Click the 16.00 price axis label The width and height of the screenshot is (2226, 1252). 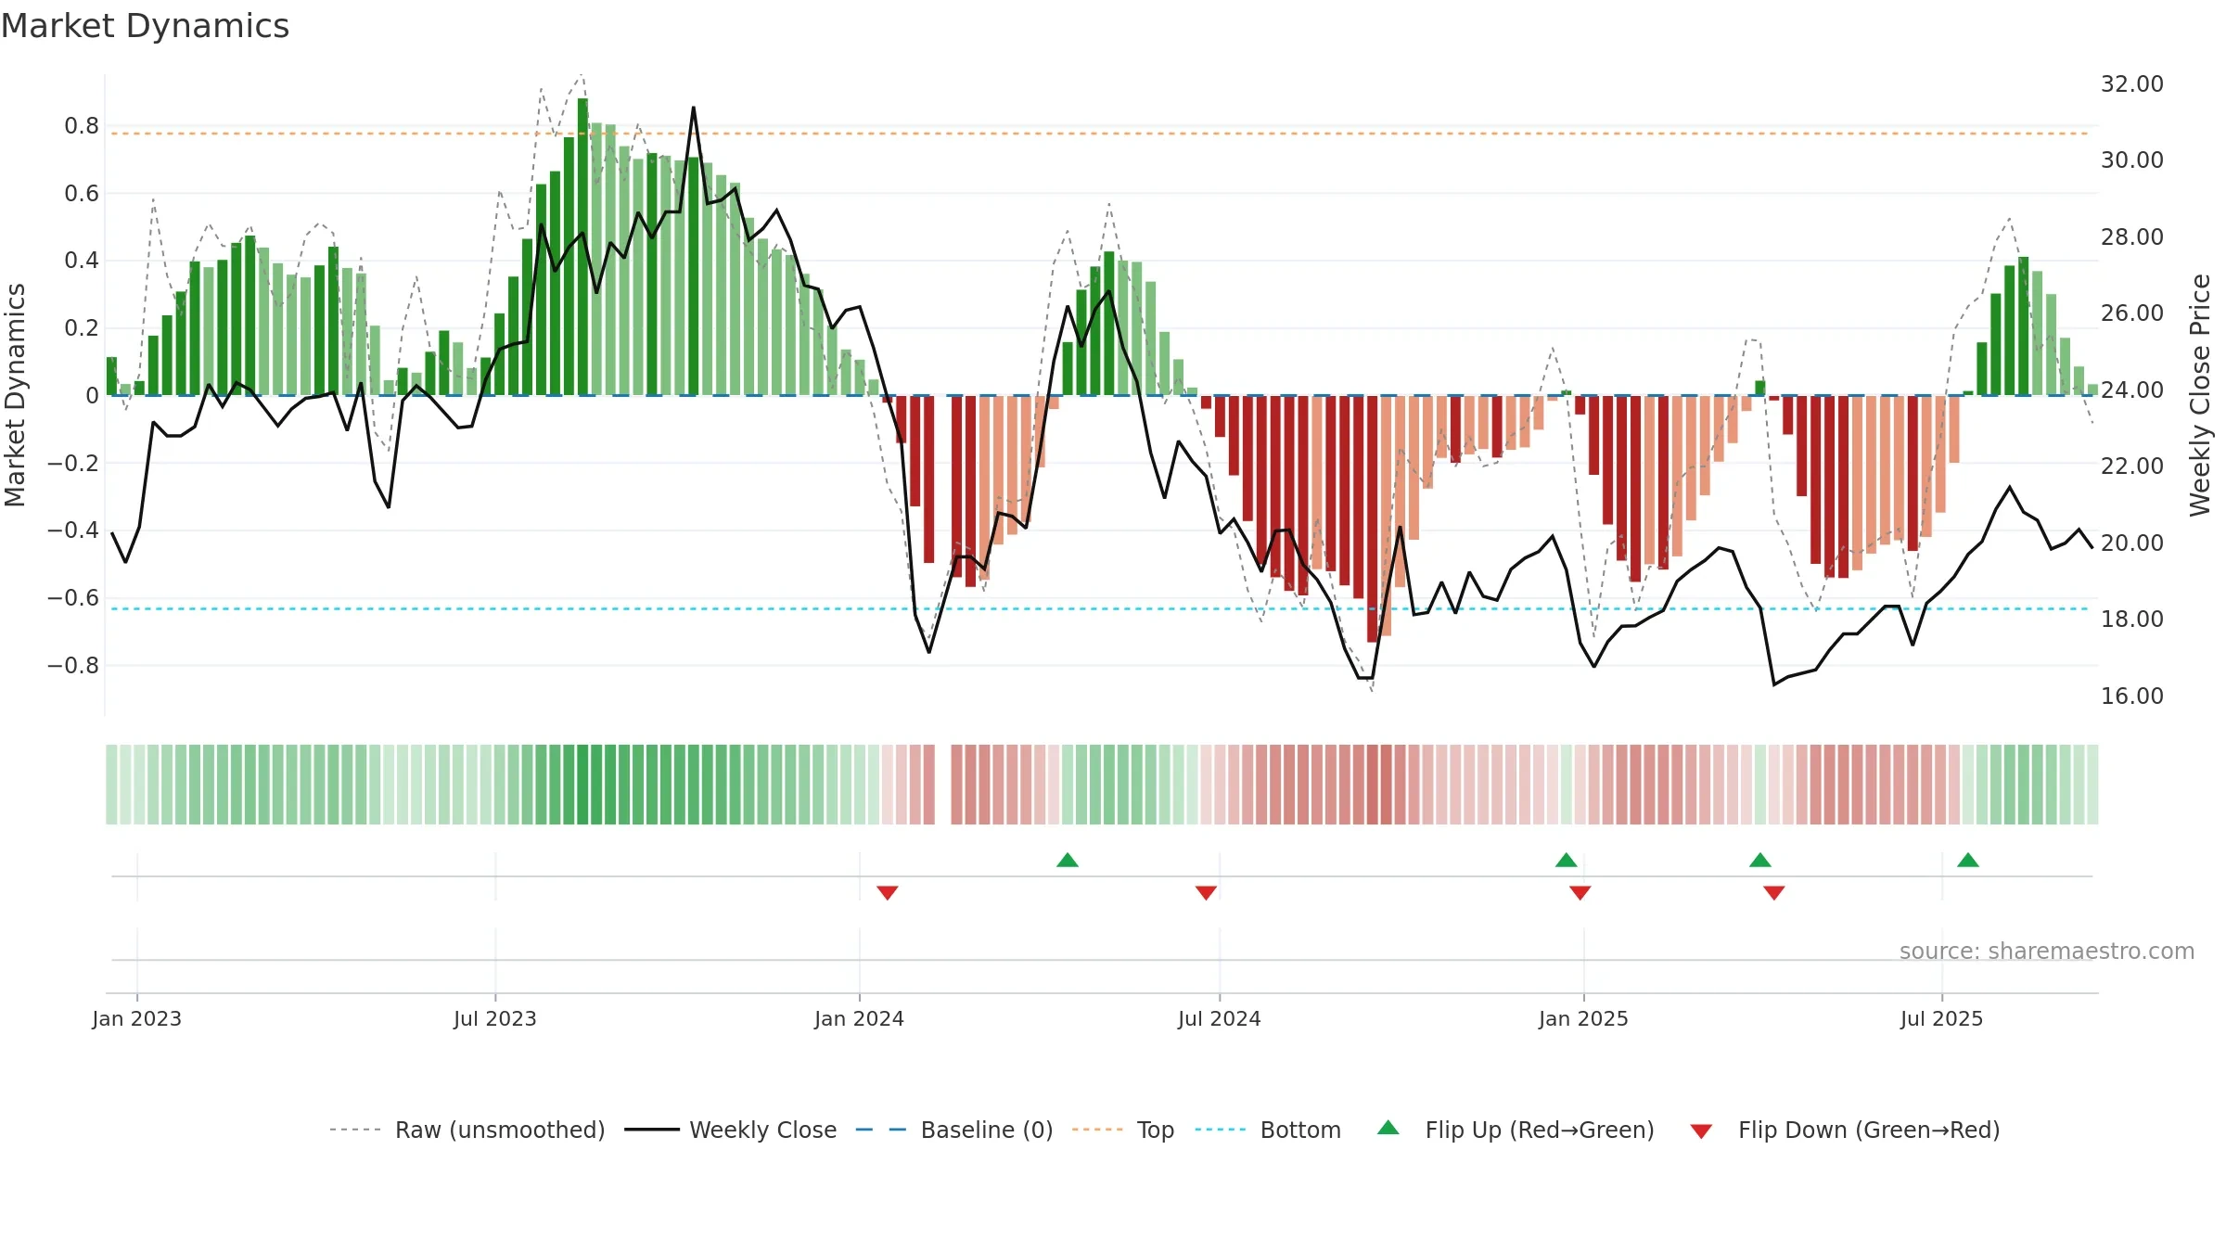coord(2132,696)
